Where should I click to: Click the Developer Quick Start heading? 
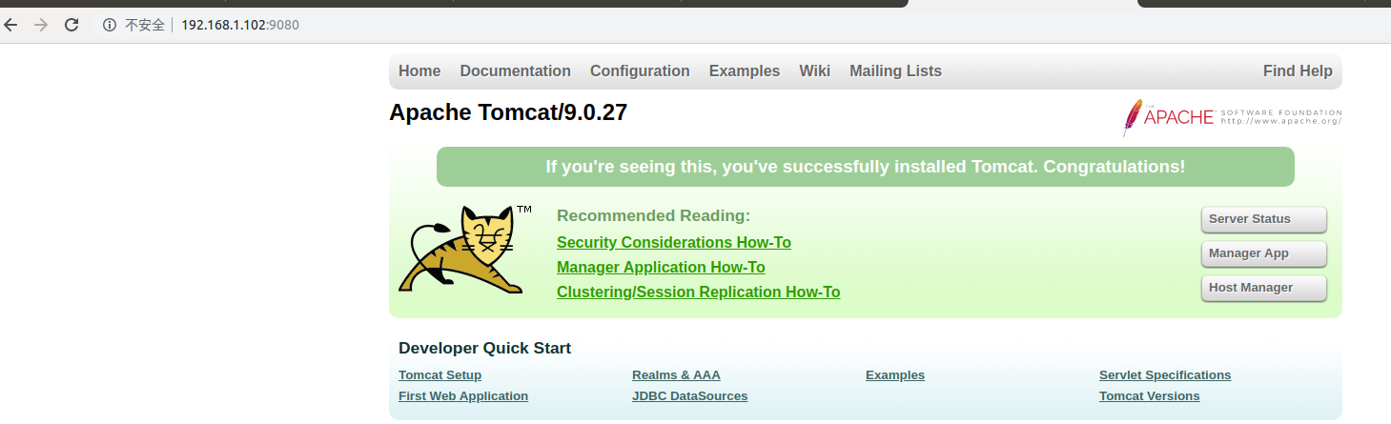(484, 349)
